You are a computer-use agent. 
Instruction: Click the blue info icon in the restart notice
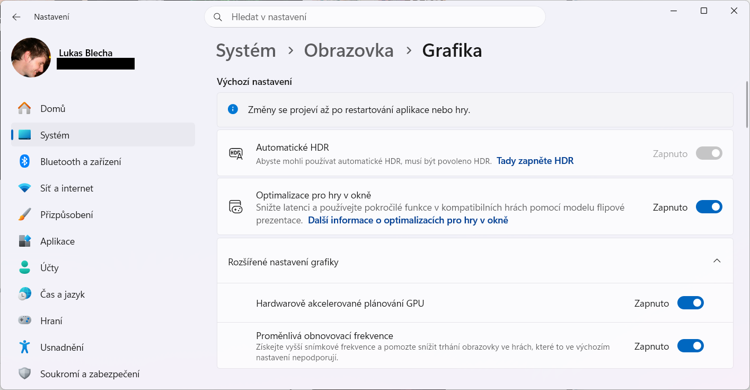point(233,109)
